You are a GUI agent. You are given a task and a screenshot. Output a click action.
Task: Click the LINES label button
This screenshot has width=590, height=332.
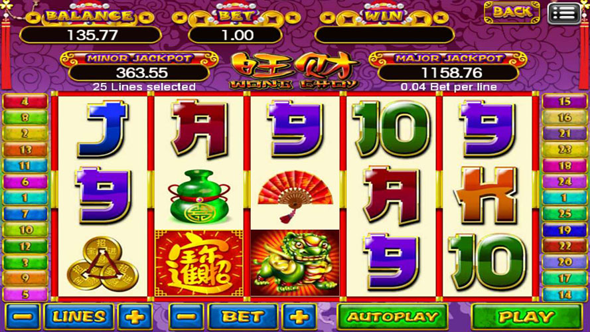78,317
